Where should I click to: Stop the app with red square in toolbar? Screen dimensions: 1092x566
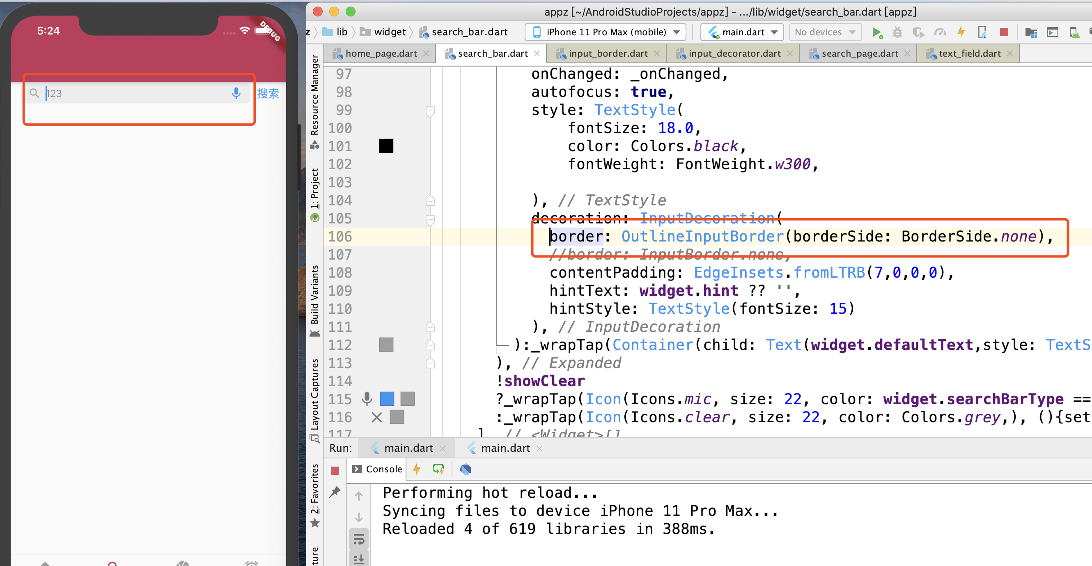[1004, 32]
